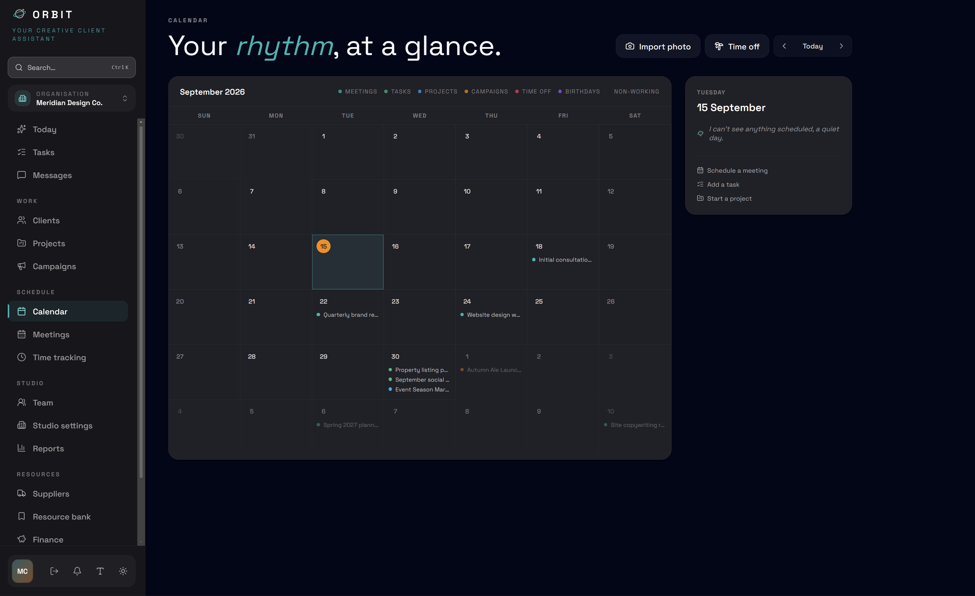Screen dimensions: 975x596
Task: Open the Event Season Mar... project entry
Action: (419, 390)
